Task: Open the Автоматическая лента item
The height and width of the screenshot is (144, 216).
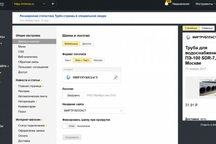Action: 33,96
